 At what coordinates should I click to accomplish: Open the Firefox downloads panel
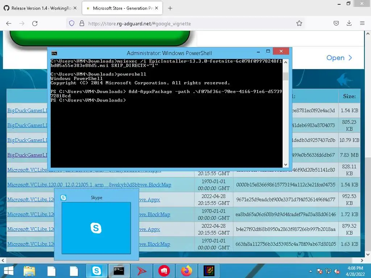tap(349, 24)
